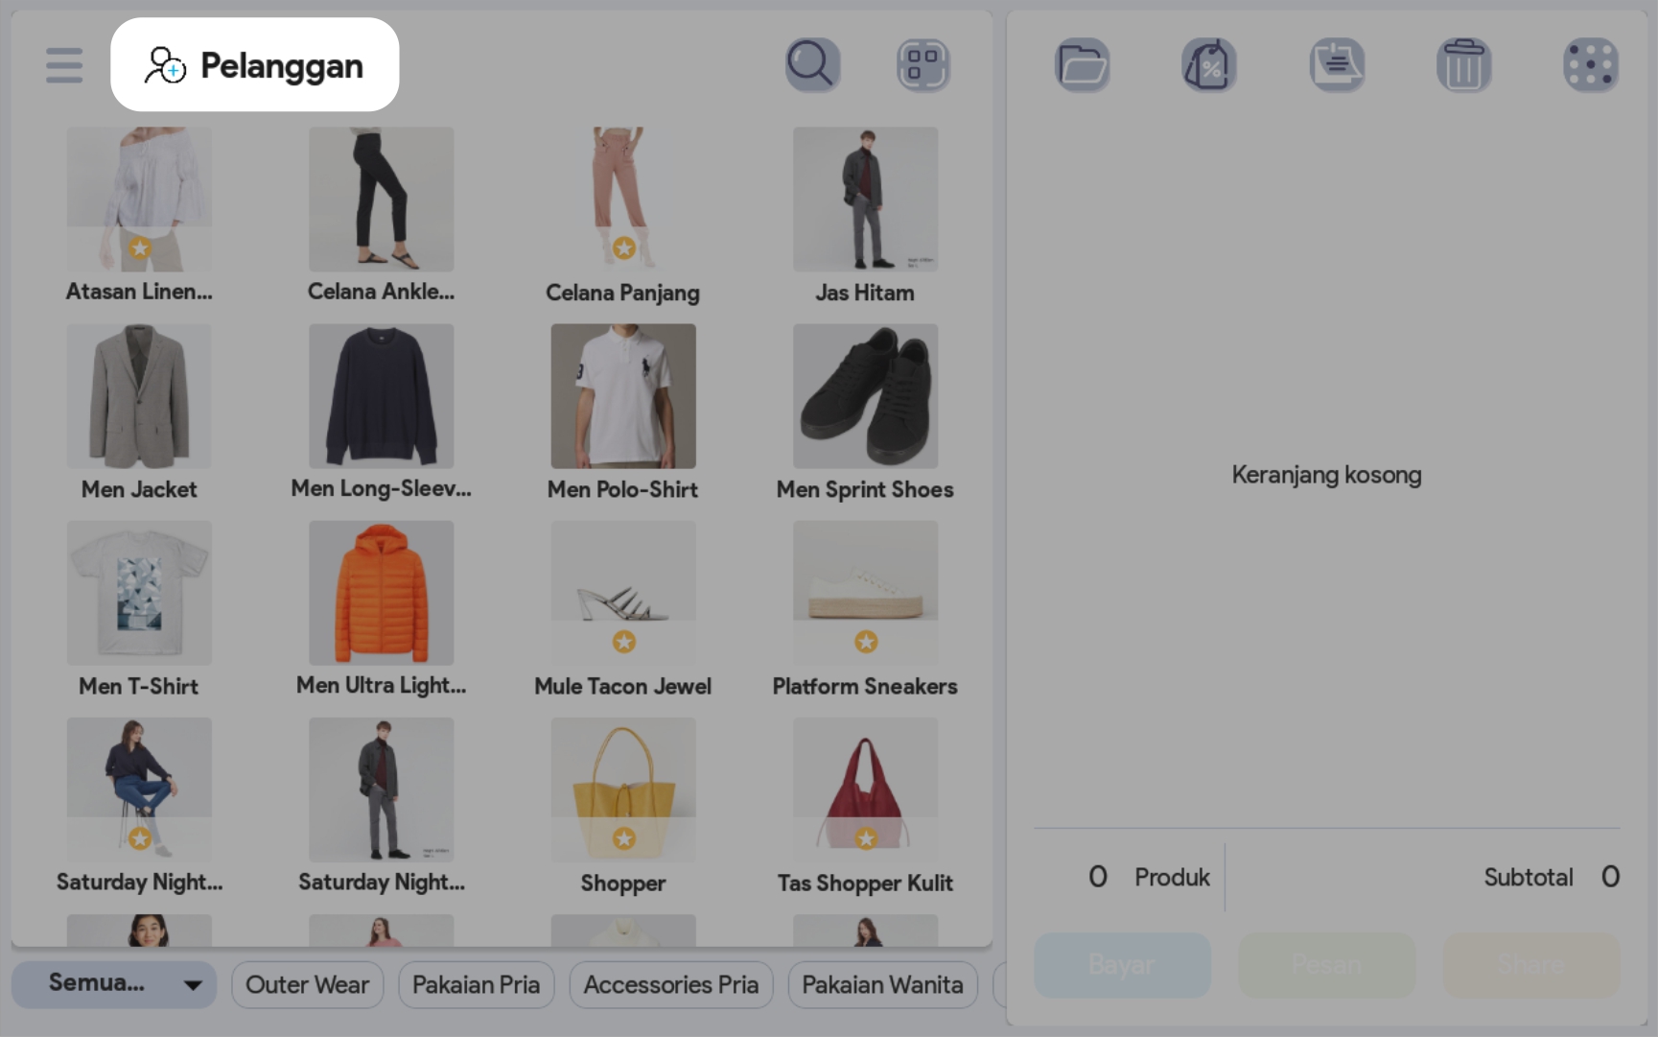Switch to Pakaian Wanita category
The width and height of the screenshot is (1658, 1037).
click(x=882, y=985)
